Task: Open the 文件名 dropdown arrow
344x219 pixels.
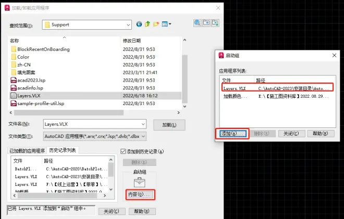Action: [x=143, y=124]
